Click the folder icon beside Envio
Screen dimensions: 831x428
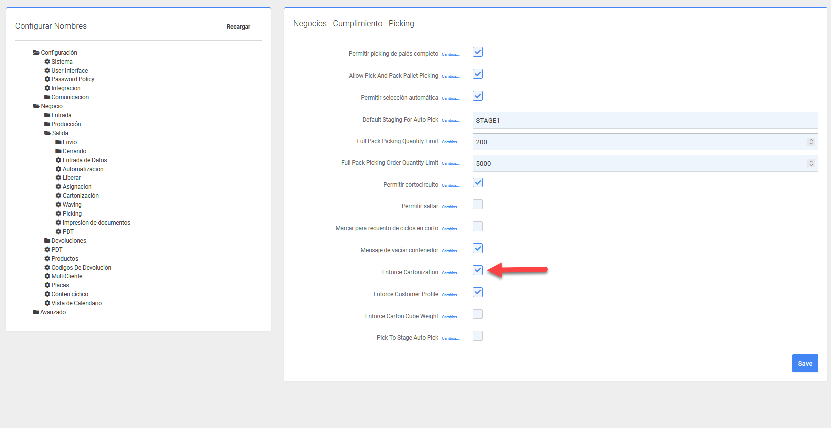pos(58,142)
